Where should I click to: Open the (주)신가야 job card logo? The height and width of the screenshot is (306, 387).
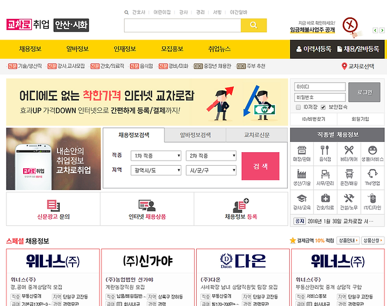pyautogui.click(x=148, y=261)
